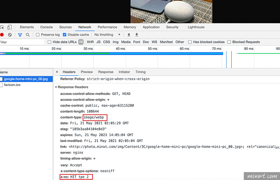Filter requests by Font

coord(137,42)
